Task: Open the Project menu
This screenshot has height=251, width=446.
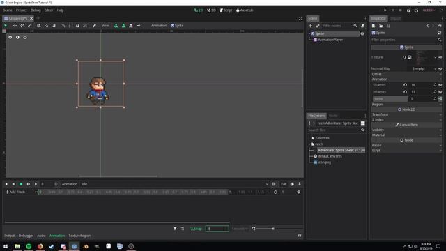Action: pyautogui.click(x=22, y=10)
